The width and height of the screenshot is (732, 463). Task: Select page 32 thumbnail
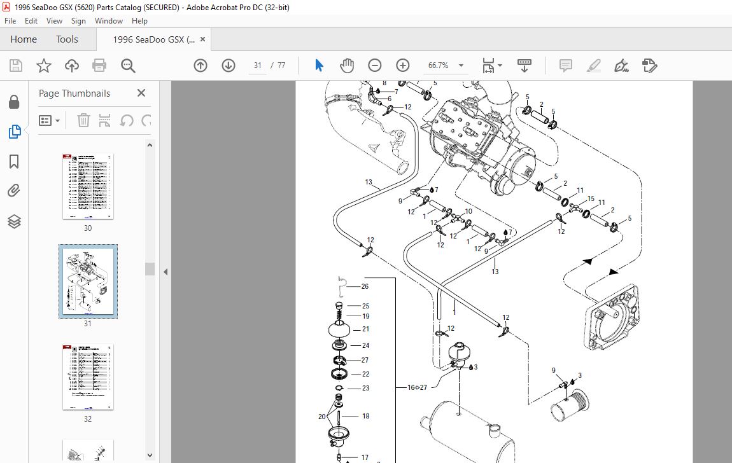[x=88, y=377]
